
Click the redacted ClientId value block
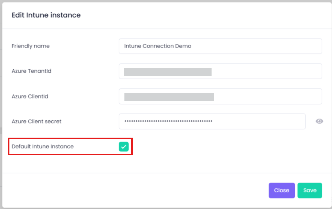169,97
